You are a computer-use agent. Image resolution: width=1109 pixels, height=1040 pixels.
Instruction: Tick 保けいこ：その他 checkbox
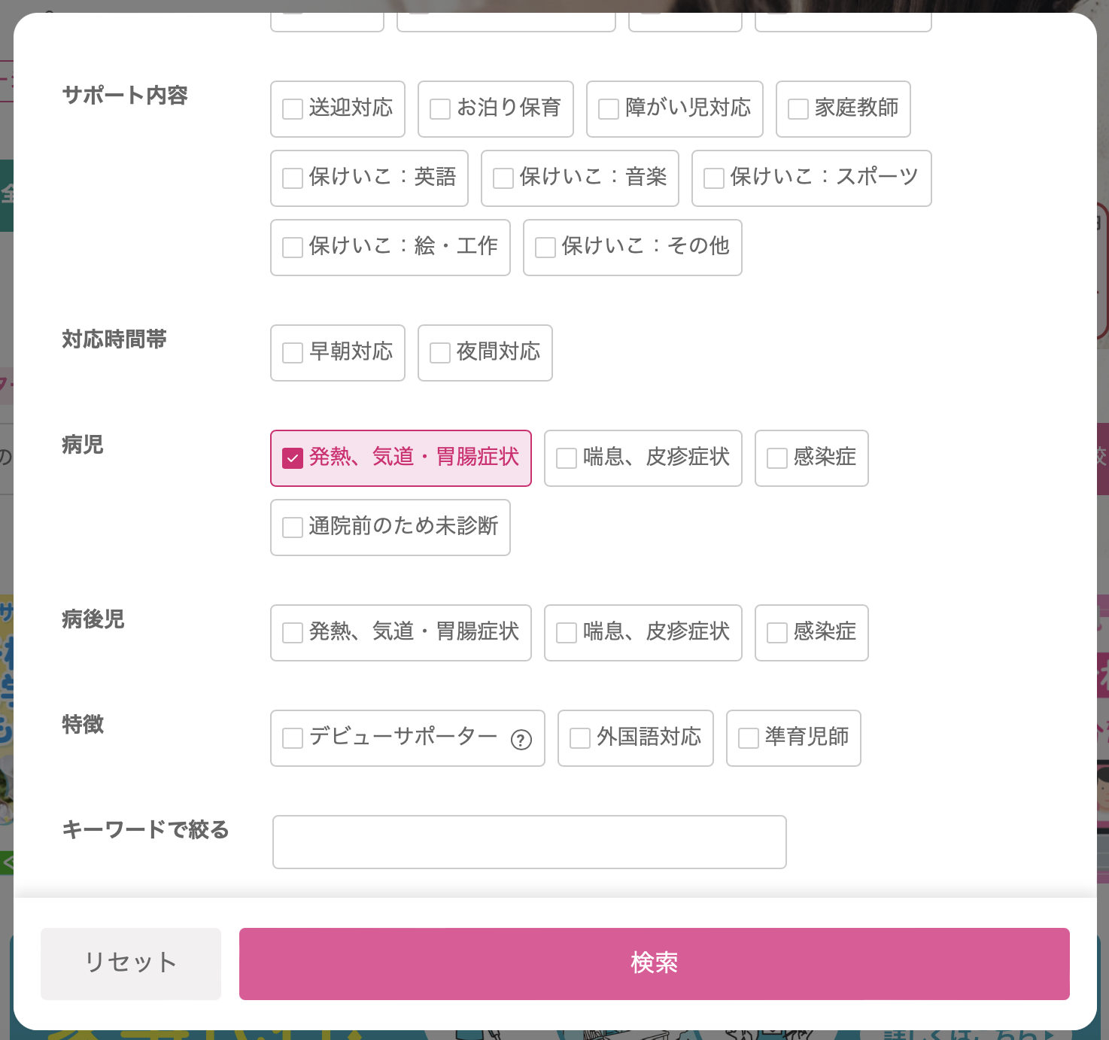545,248
